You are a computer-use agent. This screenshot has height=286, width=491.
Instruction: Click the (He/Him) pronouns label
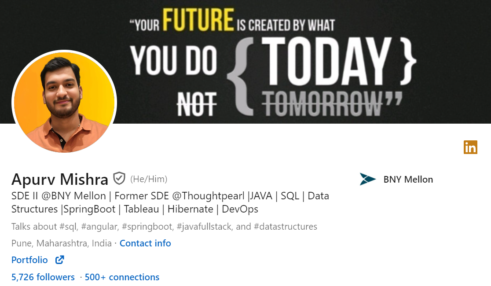(x=149, y=179)
